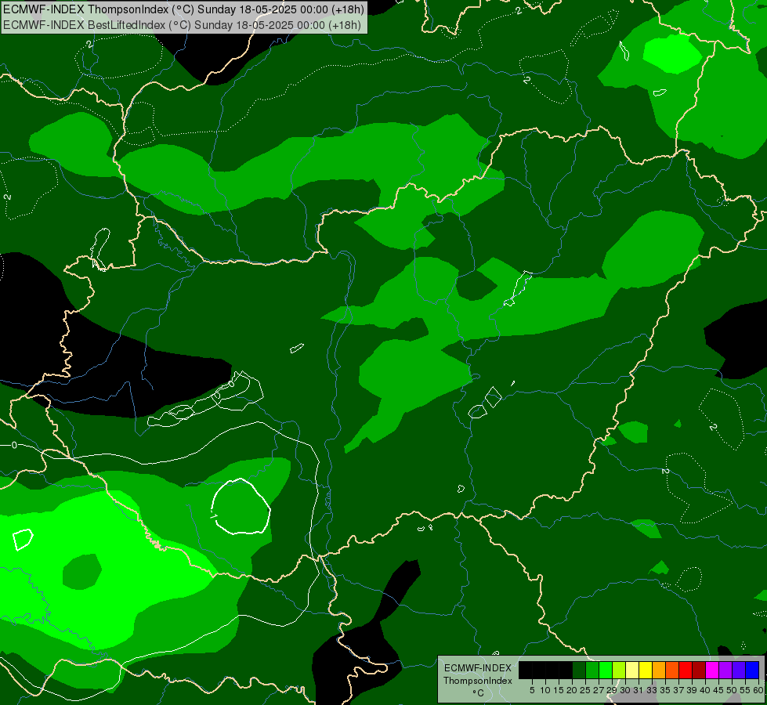Choose the orange 33–35 legend swatch
This screenshot has height=705, width=767.
[659, 670]
